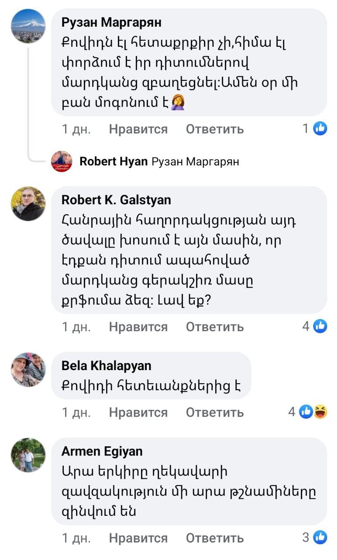Reply to Рузан Маргарян's comment via Ответить
This screenshot has height=560, width=338.
click(214, 129)
